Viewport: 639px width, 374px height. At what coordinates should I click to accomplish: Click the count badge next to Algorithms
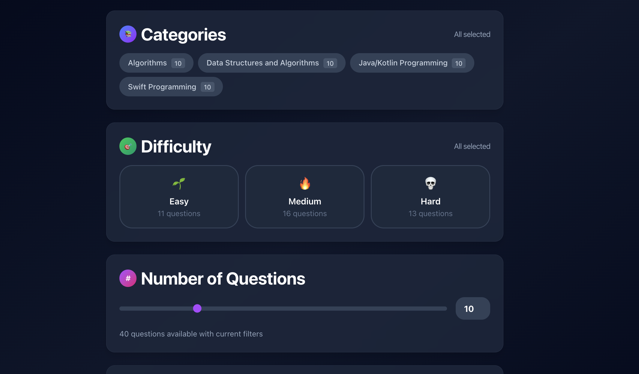click(178, 63)
